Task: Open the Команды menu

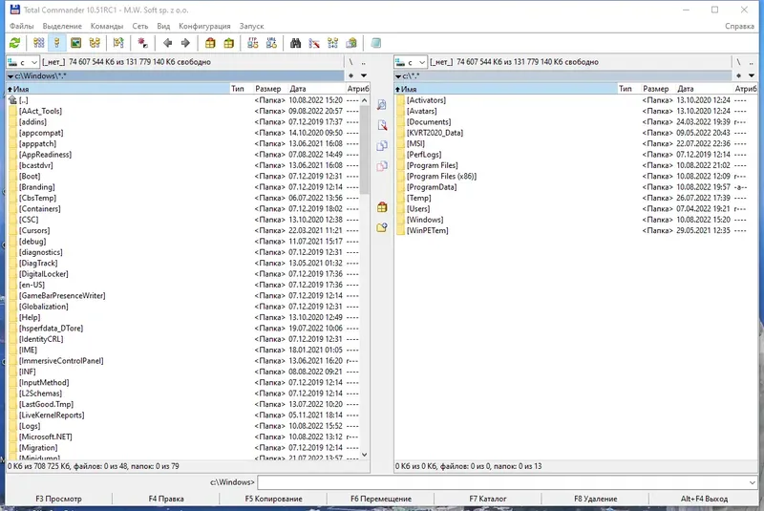Action: (107, 26)
